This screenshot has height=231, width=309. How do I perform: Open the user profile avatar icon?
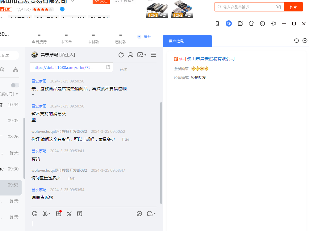(229, 24)
